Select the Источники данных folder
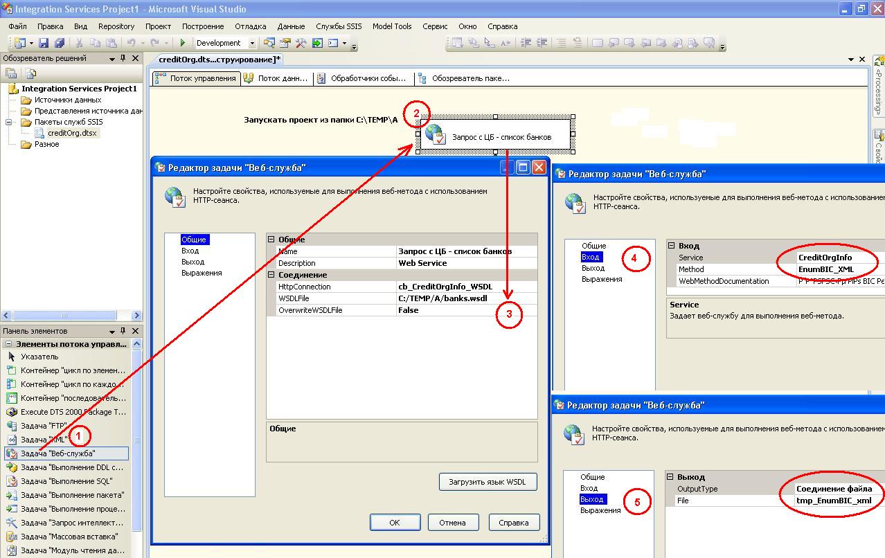This screenshot has width=885, height=558. 68,100
